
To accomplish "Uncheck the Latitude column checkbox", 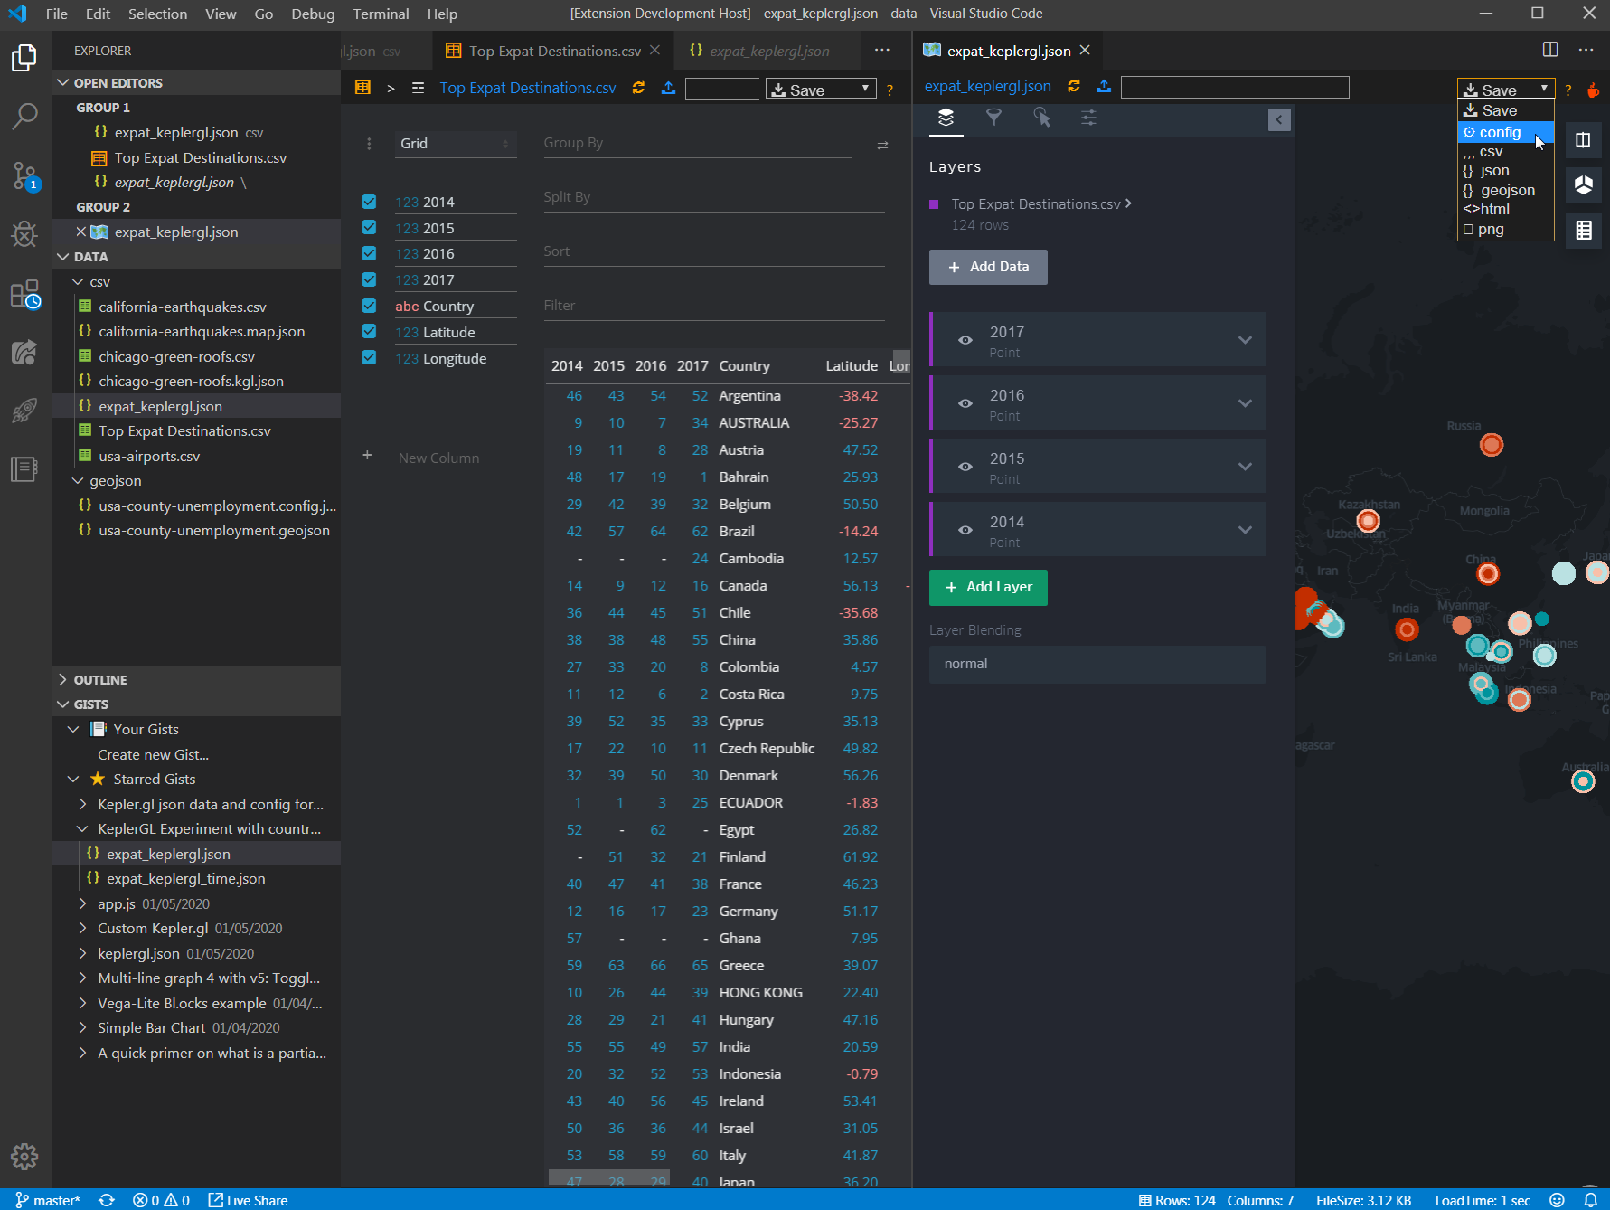I will 369,331.
